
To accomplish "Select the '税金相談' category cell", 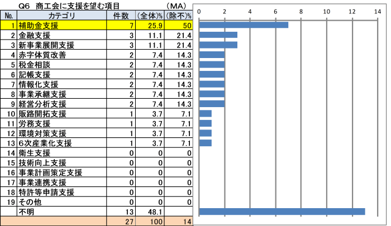I will pyautogui.click(x=62, y=65).
